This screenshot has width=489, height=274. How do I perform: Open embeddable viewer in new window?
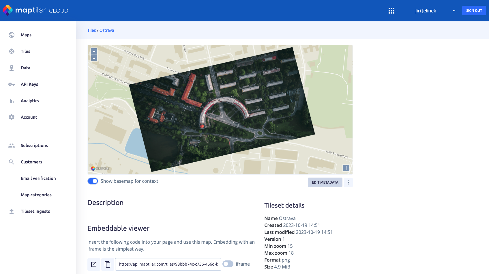[x=94, y=264]
